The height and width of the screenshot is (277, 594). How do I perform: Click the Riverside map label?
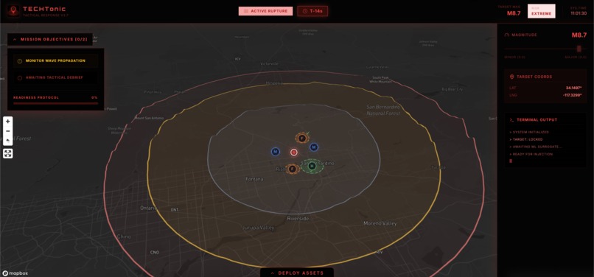pos(298,219)
